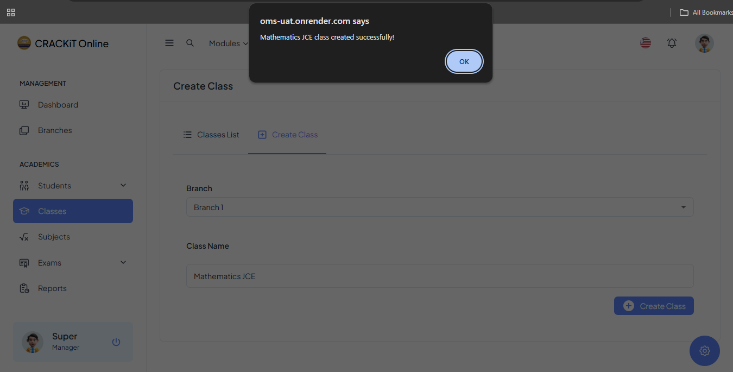This screenshot has width=733, height=372.
Task: Click the US flag language icon
Action: pos(646,43)
